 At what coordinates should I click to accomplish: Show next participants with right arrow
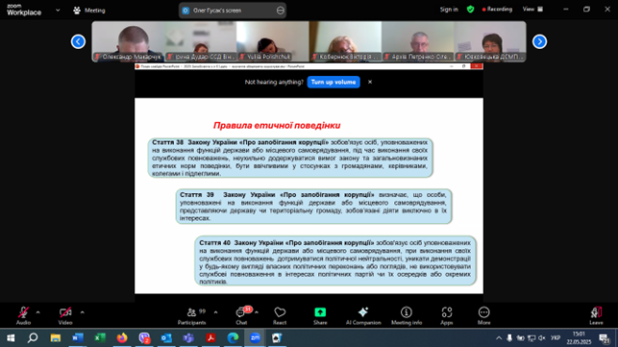[x=539, y=41]
